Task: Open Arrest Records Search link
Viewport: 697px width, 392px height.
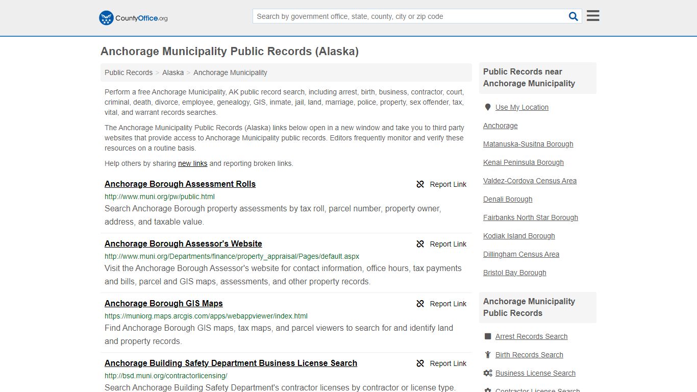Action: pyautogui.click(x=531, y=336)
